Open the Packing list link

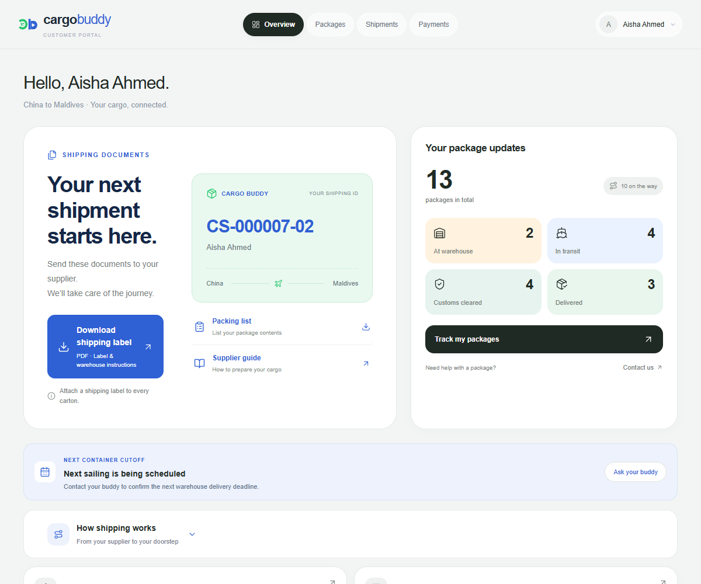click(282, 326)
